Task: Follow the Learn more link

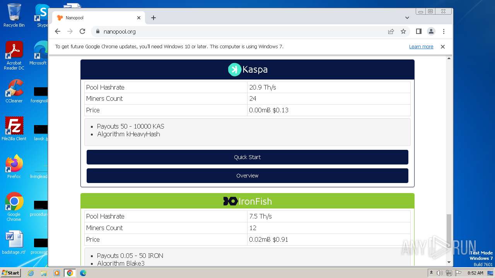Action: point(421,47)
